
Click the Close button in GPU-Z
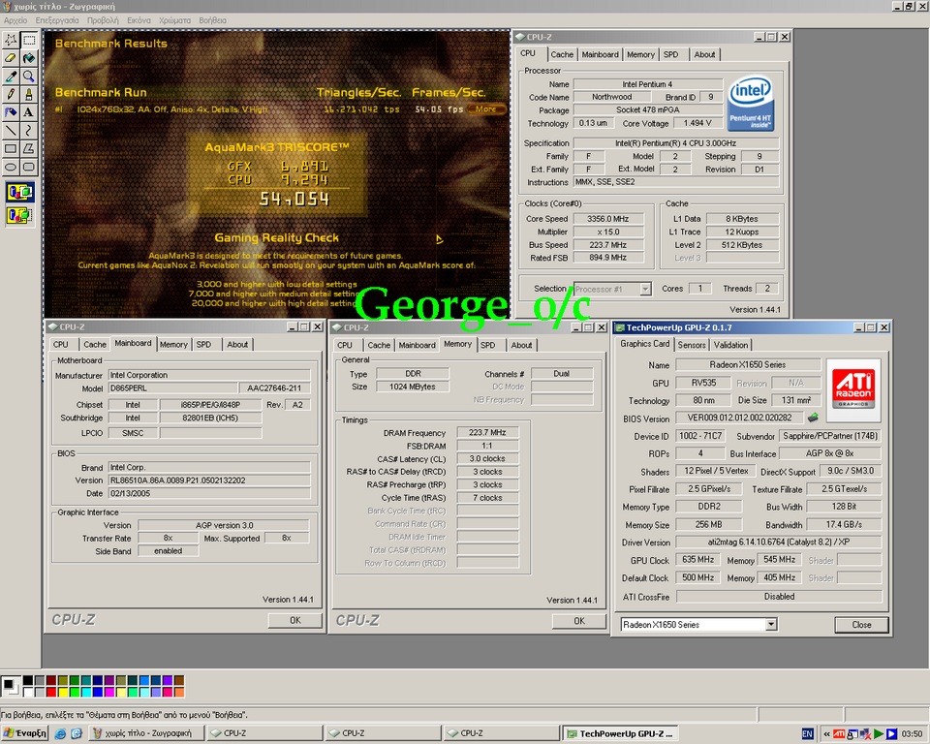861,625
